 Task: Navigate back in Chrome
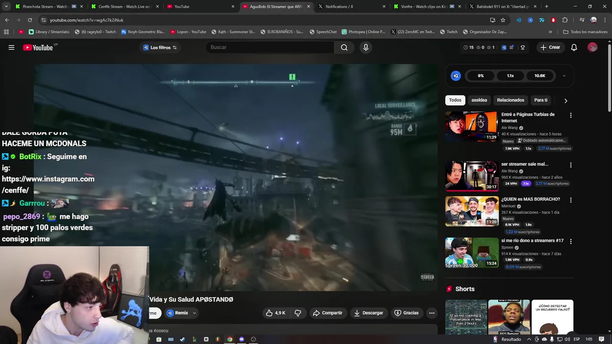coord(7,20)
